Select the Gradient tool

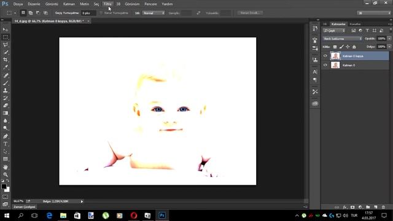pos(6,113)
